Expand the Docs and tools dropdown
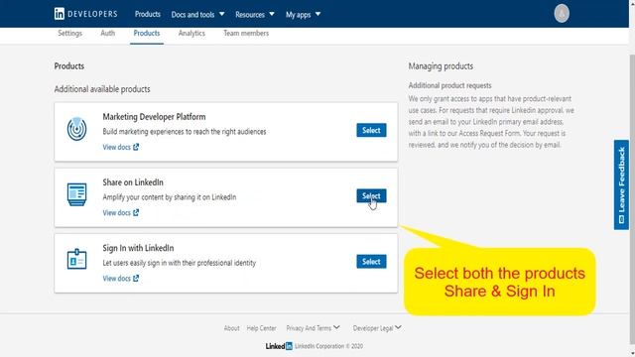635x357 pixels. click(197, 15)
